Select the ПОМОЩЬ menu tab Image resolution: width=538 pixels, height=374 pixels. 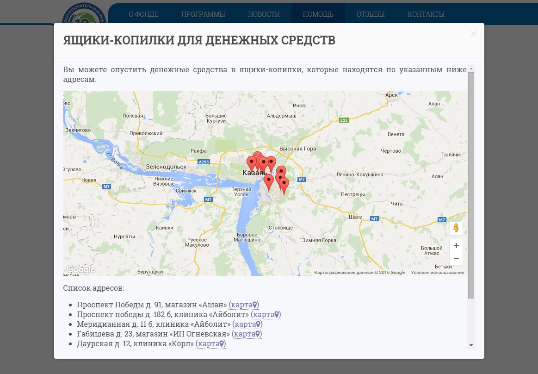point(318,14)
